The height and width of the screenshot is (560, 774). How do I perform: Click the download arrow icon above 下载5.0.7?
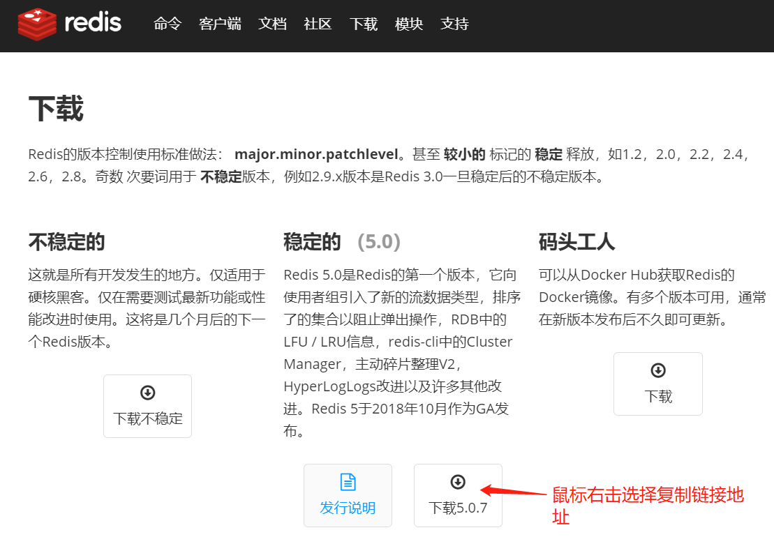tap(458, 481)
